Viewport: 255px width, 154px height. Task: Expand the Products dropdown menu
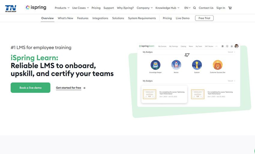(x=62, y=8)
